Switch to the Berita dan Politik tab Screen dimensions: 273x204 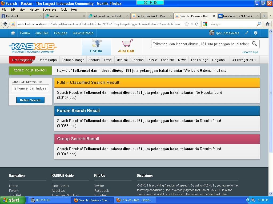(152, 16)
